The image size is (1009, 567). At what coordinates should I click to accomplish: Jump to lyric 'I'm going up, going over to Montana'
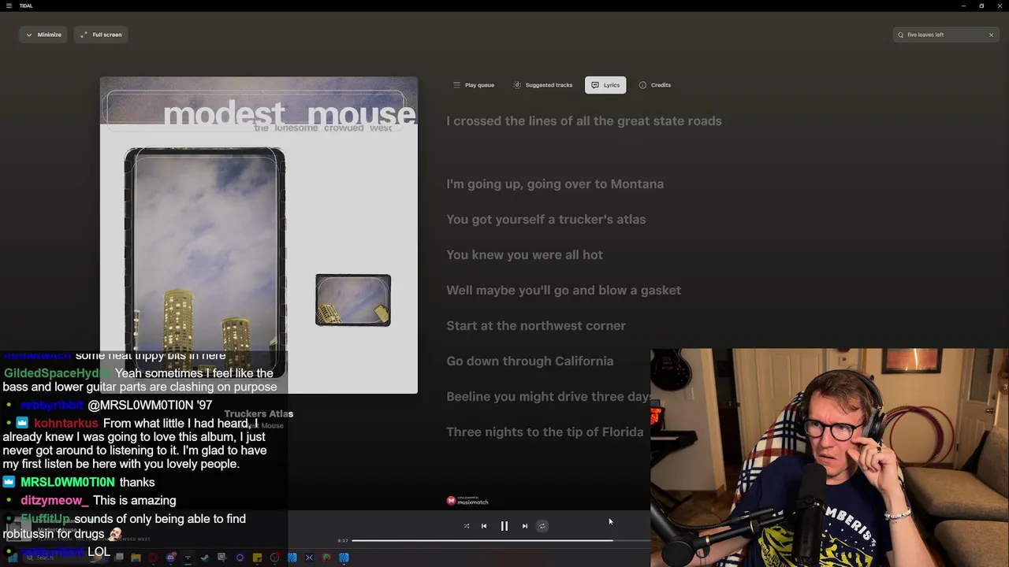pyautogui.click(x=555, y=184)
